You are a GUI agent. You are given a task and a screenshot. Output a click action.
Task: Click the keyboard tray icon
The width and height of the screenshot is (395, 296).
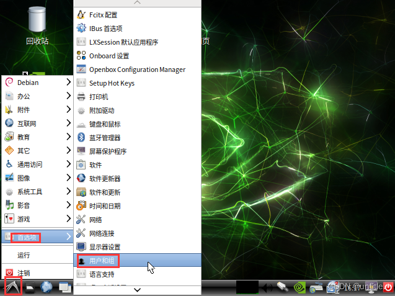click(x=316, y=287)
